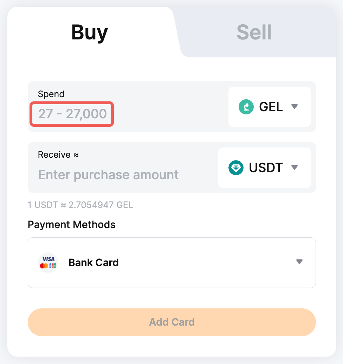The height and width of the screenshot is (364, 343).
Task: Click the Enter purchase amount field
Action: (x=109, y=175)
